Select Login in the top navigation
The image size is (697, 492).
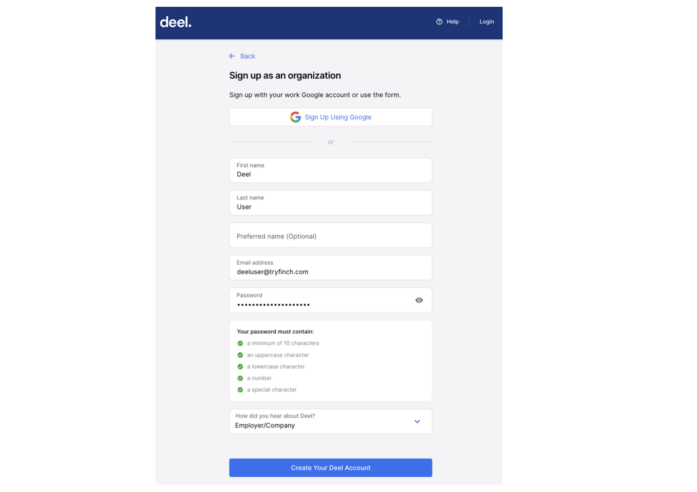[486, 21]
